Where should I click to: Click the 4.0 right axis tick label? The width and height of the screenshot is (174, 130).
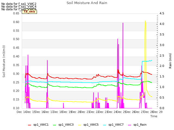tap(162, 24)
